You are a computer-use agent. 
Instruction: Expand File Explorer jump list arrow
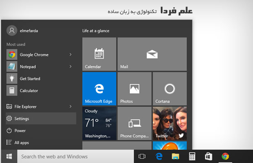click(x=71, y=107)
